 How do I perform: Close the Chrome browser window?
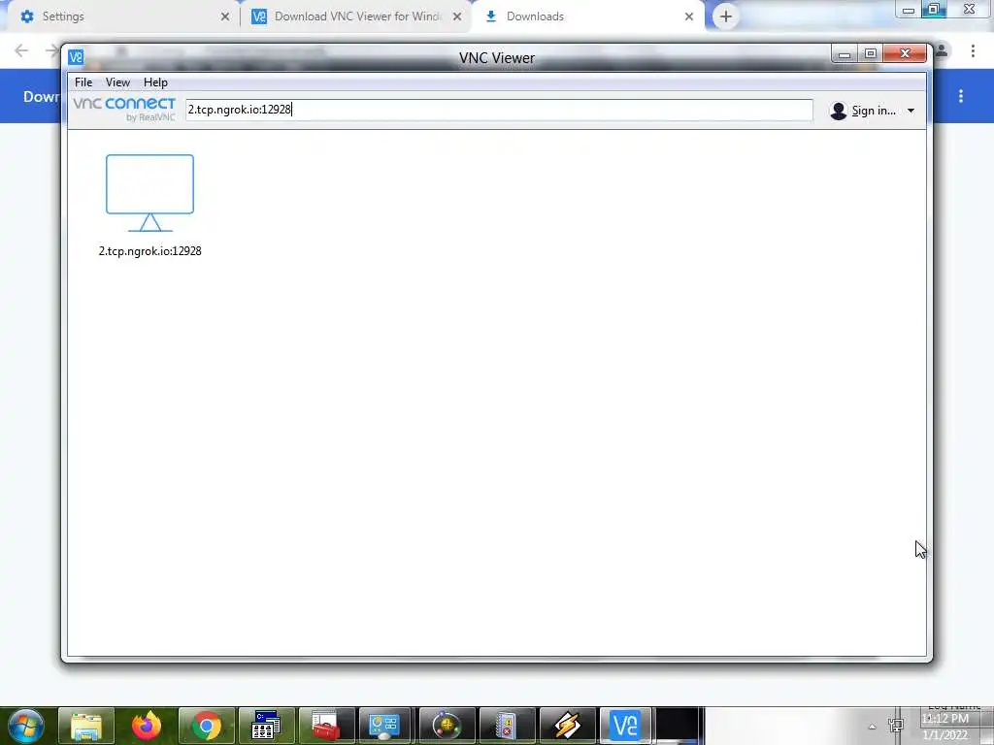click(970, 10)
